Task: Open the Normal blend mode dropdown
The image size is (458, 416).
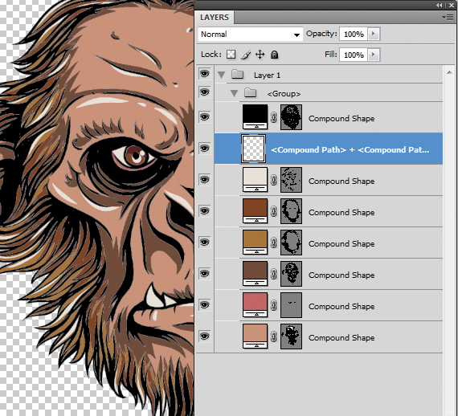Action: tap(251, 35)
